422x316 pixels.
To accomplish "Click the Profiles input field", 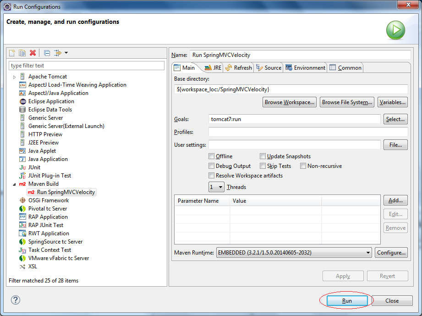I will click(308, 132).
